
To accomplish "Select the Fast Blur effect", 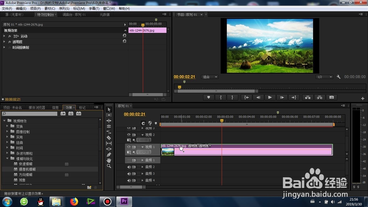I will 26,164.
